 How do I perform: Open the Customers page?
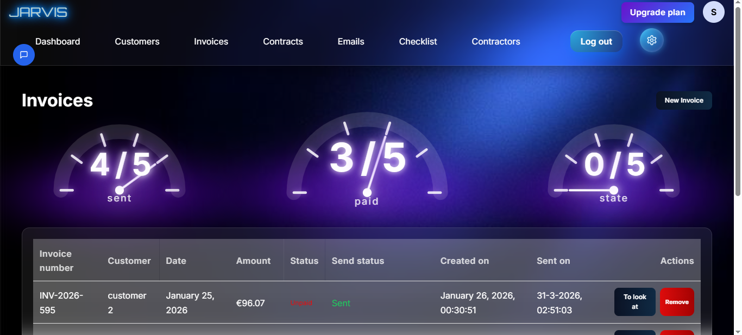click(137, 41)
